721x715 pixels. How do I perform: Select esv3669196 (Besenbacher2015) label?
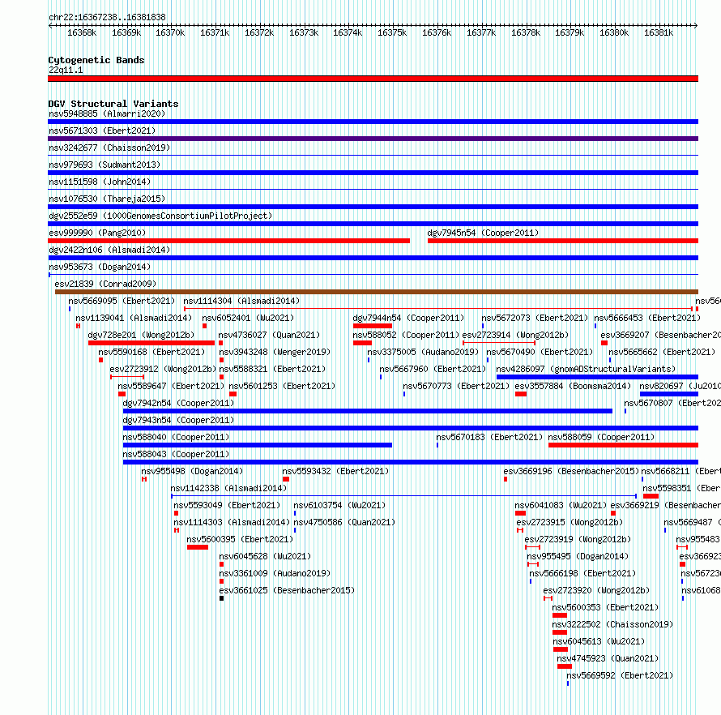[571, 471]
